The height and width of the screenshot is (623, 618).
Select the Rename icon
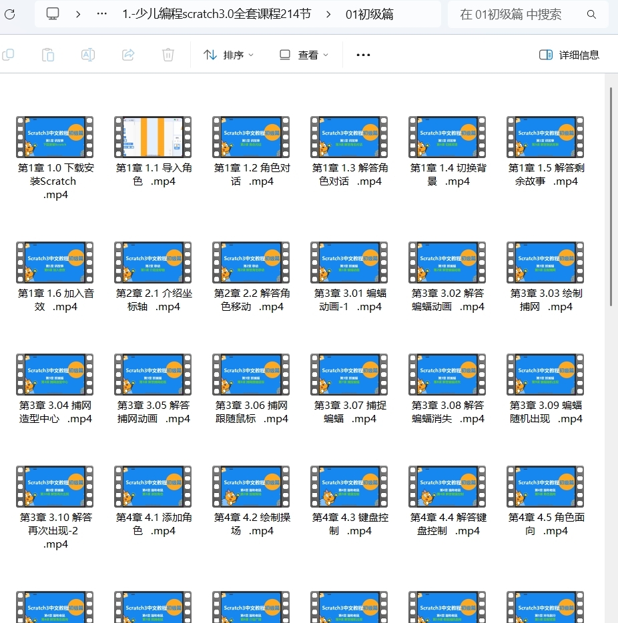tap(87, 55)
